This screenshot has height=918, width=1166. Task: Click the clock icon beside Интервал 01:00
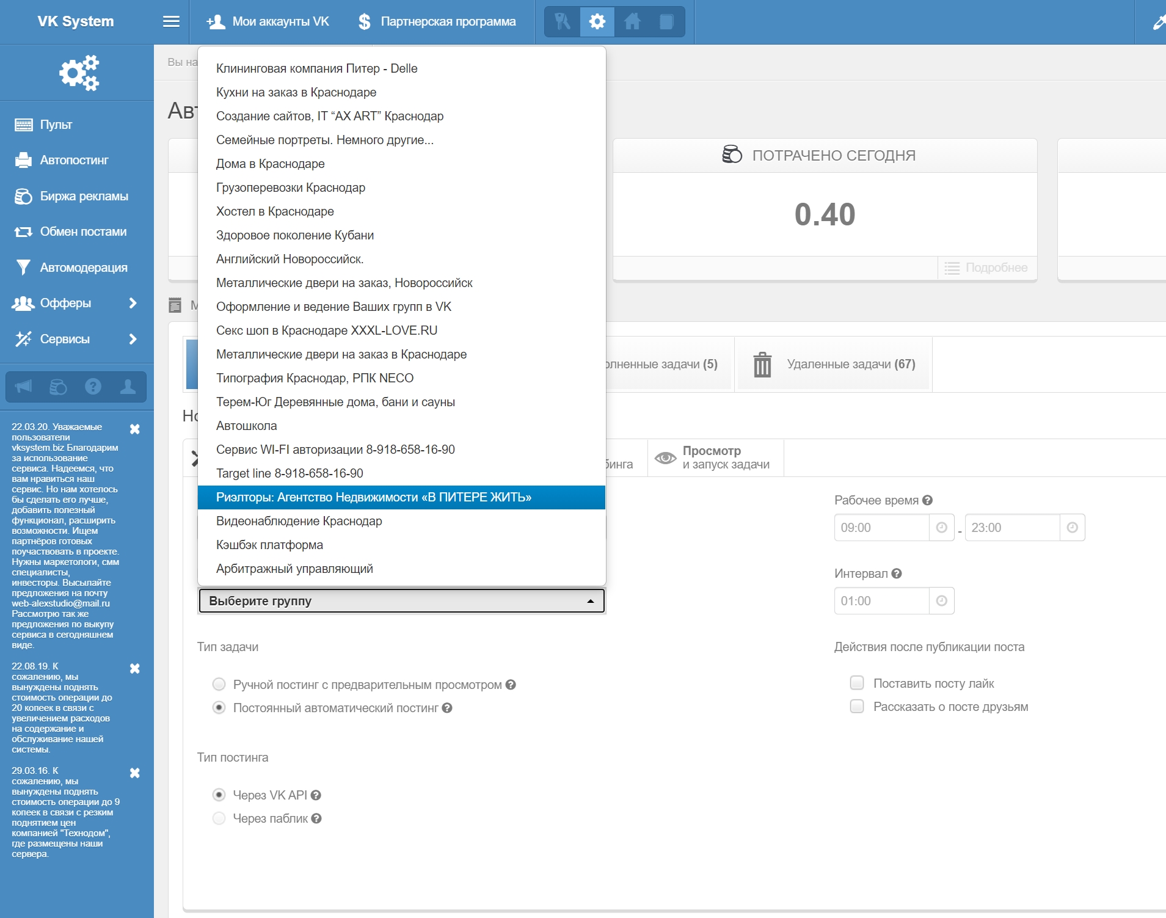point(941,601)
